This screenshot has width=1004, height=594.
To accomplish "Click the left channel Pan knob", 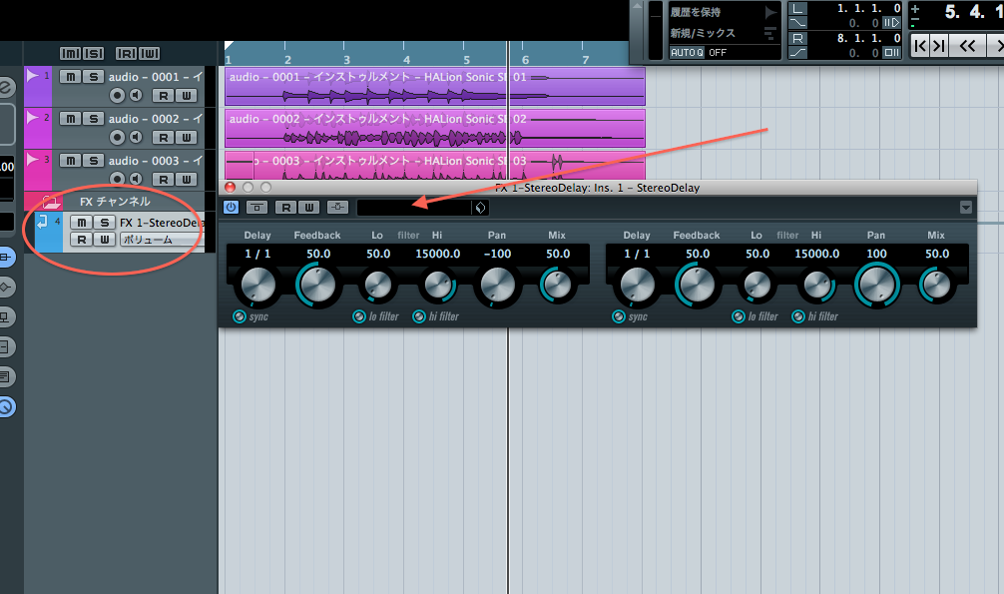I will click(x=497, y=286).
